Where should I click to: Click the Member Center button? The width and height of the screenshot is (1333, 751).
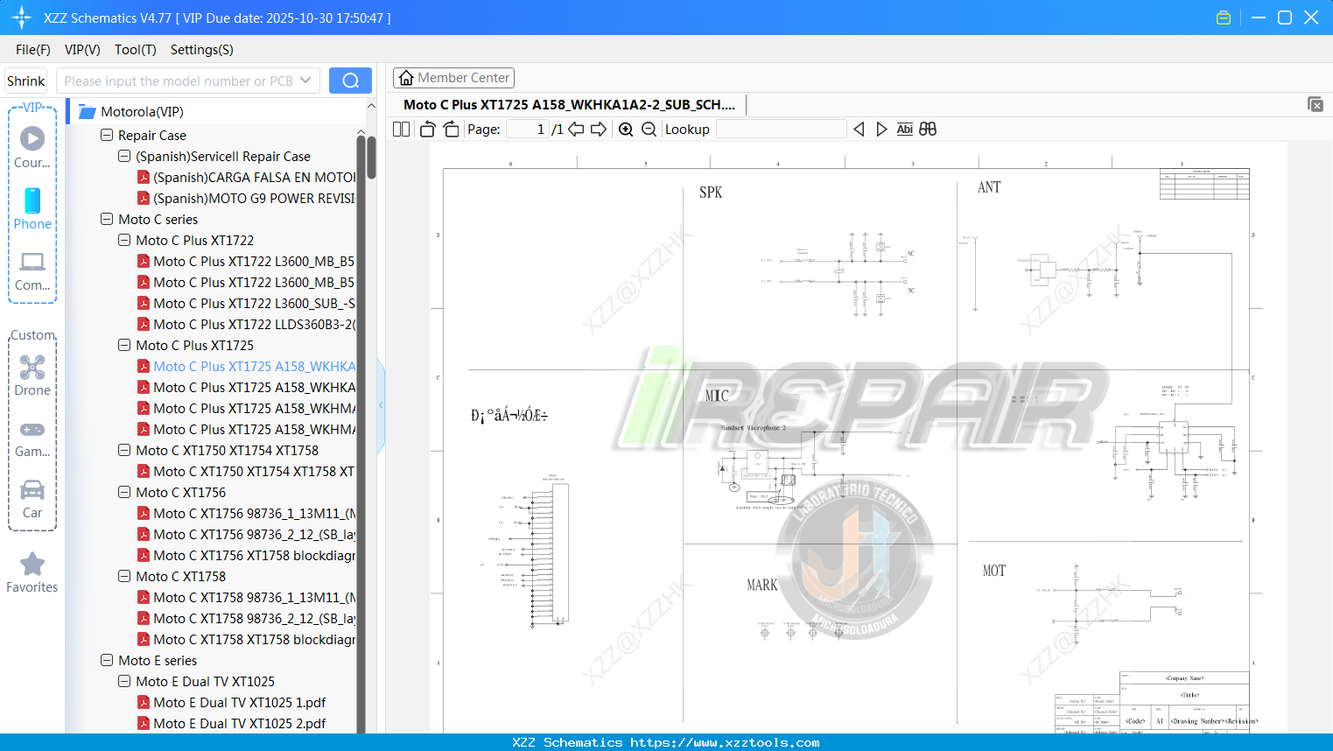453,77
